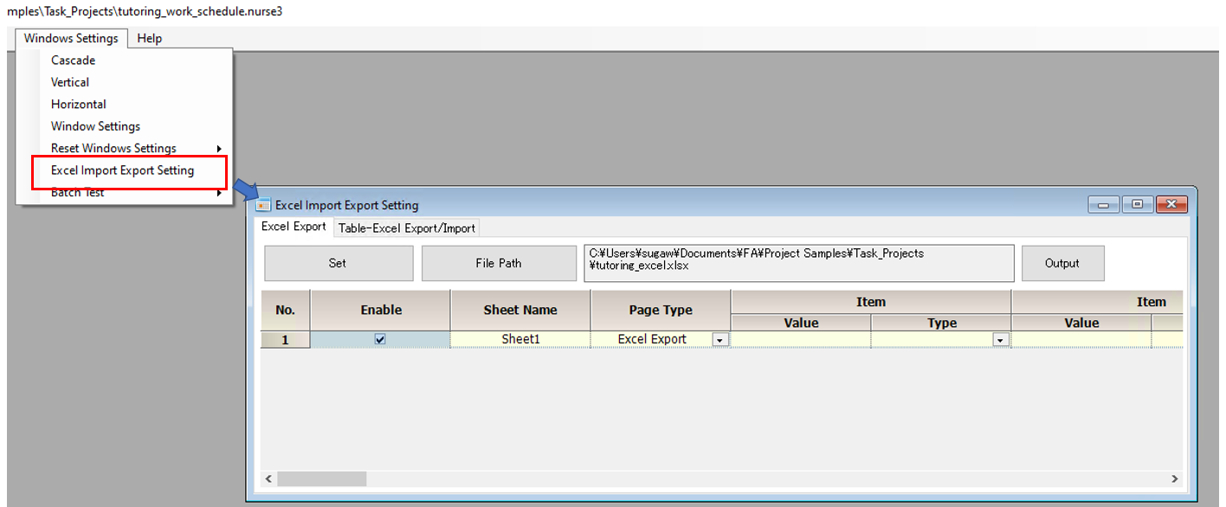Open the Windows Settings menu
The image size is (1226, 507).
pyautogui.click(x=71, y=38)
